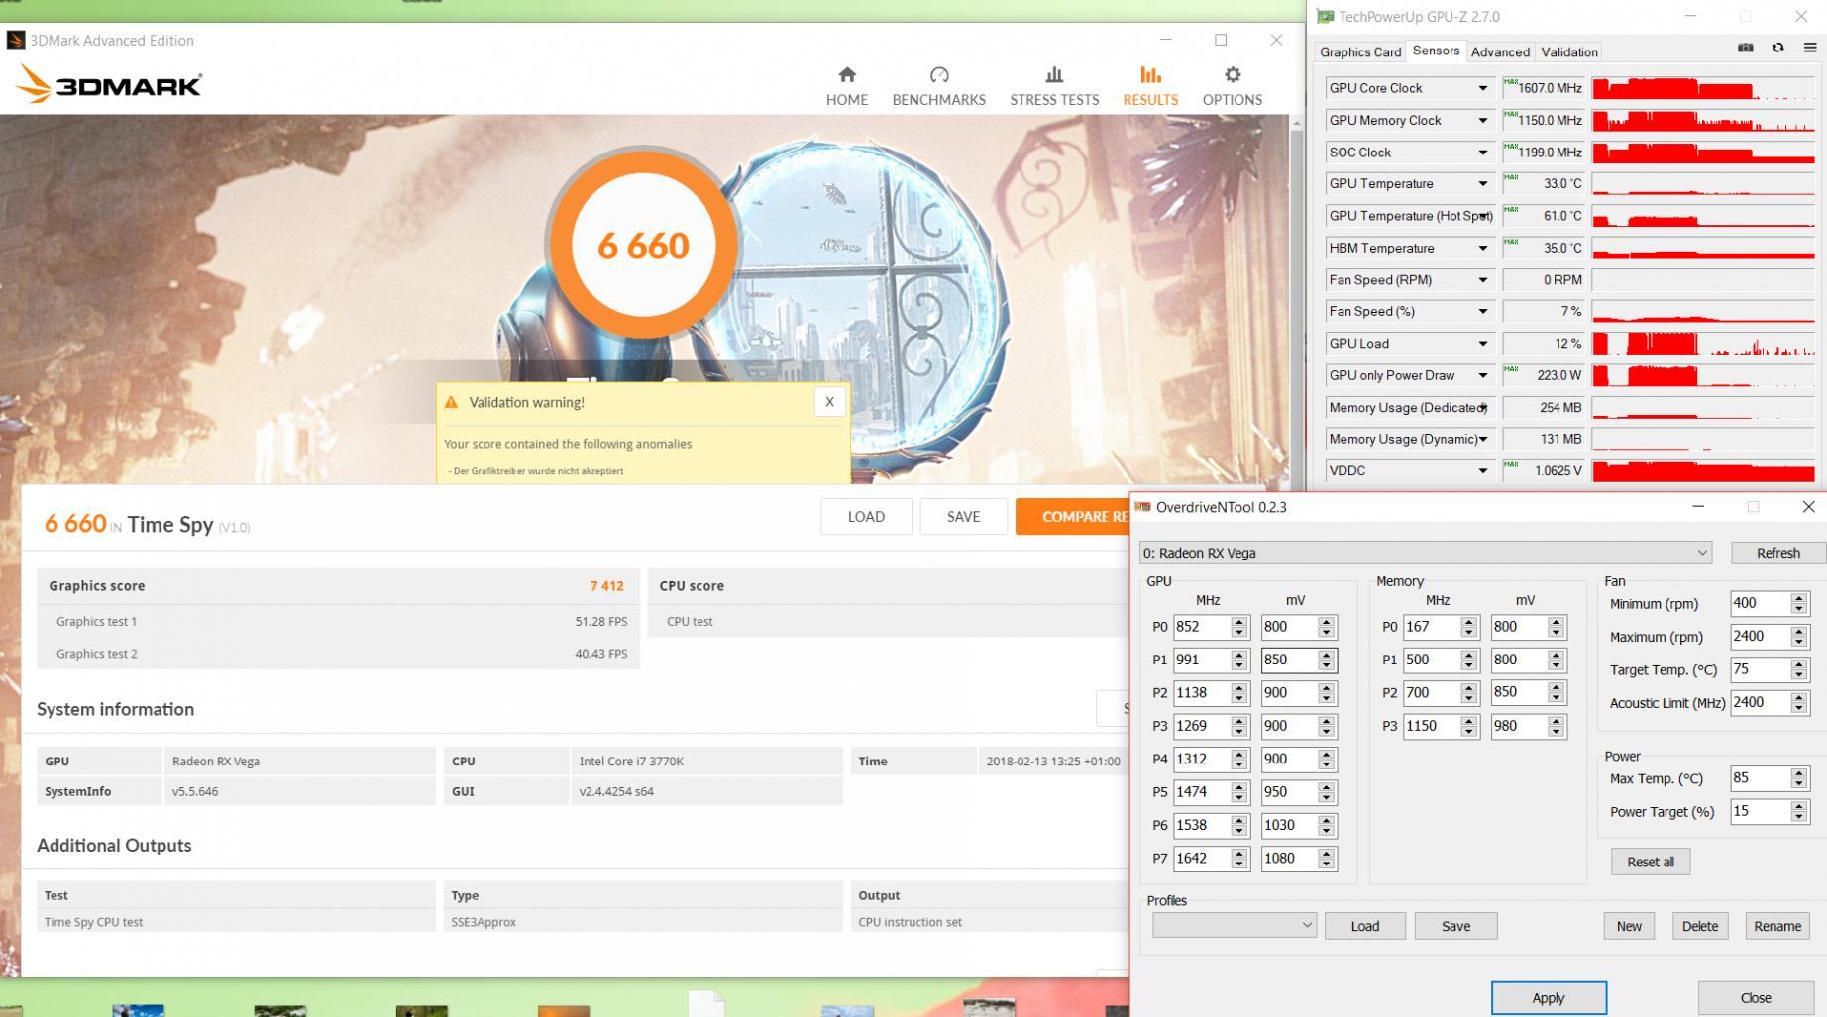Click the GPU-Z refresh icon
Screen dimensions: 1827x1017
point(1778,48)
